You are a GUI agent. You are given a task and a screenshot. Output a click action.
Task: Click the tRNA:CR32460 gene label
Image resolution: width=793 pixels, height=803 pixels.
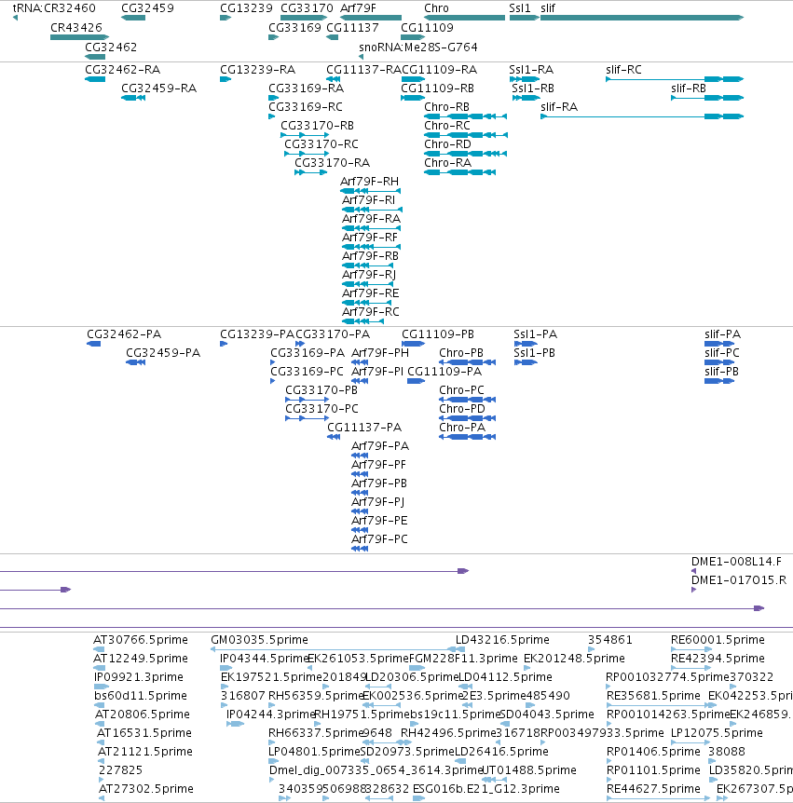54,8
